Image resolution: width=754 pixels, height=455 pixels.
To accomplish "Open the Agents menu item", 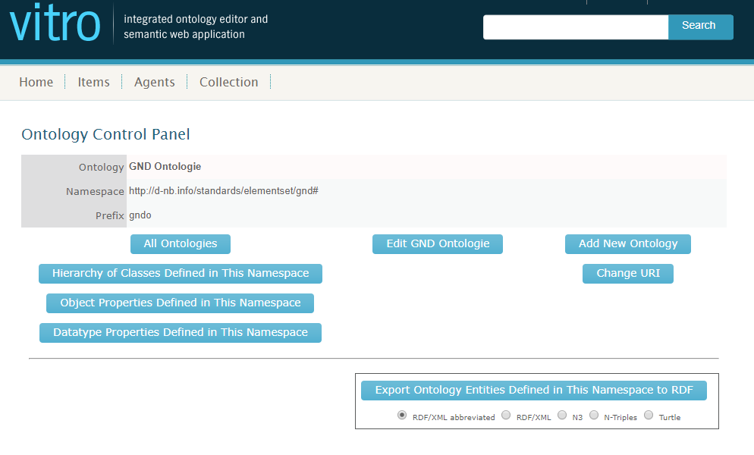I will tap(155, 82).
